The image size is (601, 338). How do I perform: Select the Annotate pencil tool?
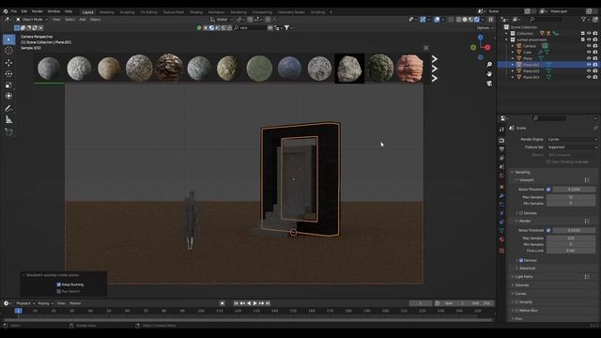click(8, 109)
